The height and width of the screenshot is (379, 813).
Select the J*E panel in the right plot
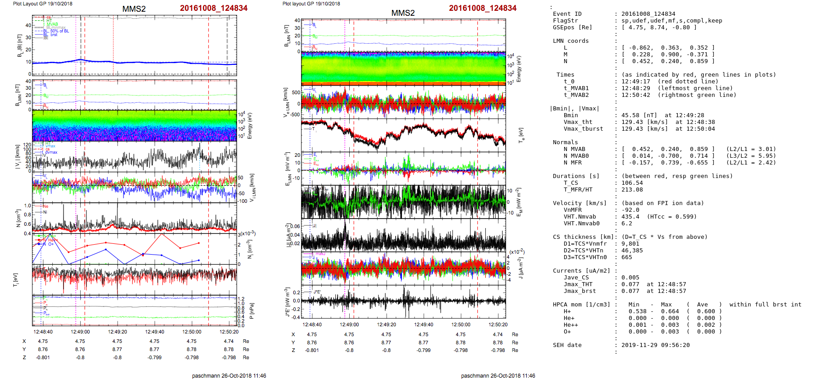click(403, 301)
